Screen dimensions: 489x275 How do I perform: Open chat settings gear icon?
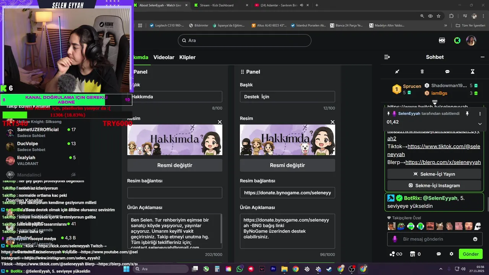[x=451, y=254]
